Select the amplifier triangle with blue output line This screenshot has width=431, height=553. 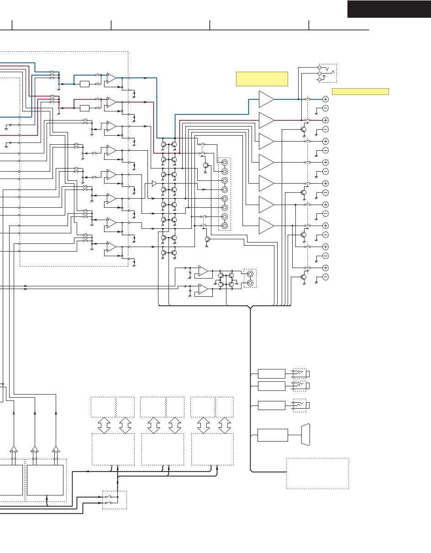(x=267, y=99)
